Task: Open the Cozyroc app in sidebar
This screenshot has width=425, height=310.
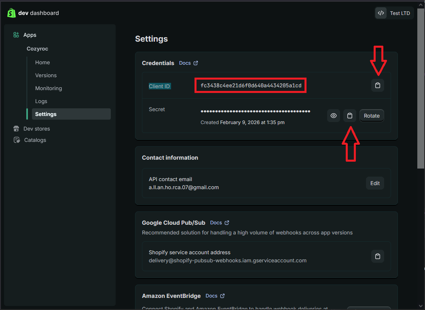Action: 37,49
